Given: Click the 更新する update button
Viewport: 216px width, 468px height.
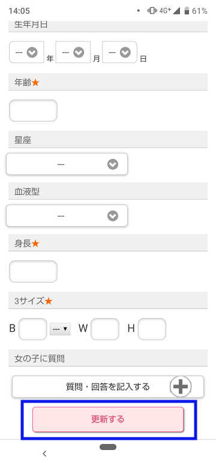Looking at the screenshot, I should click(108, 419).
